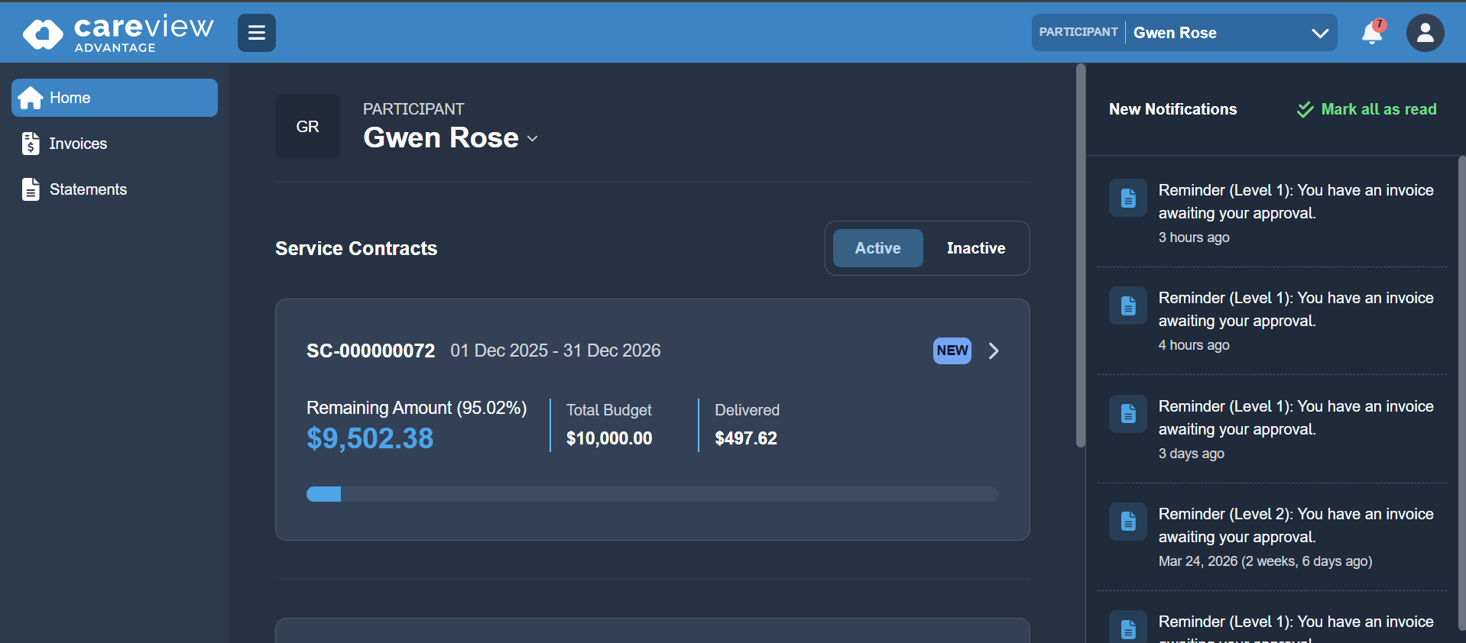
Task: Click document icon of 3 hours ago reminder
Action: coord(1127,199)
